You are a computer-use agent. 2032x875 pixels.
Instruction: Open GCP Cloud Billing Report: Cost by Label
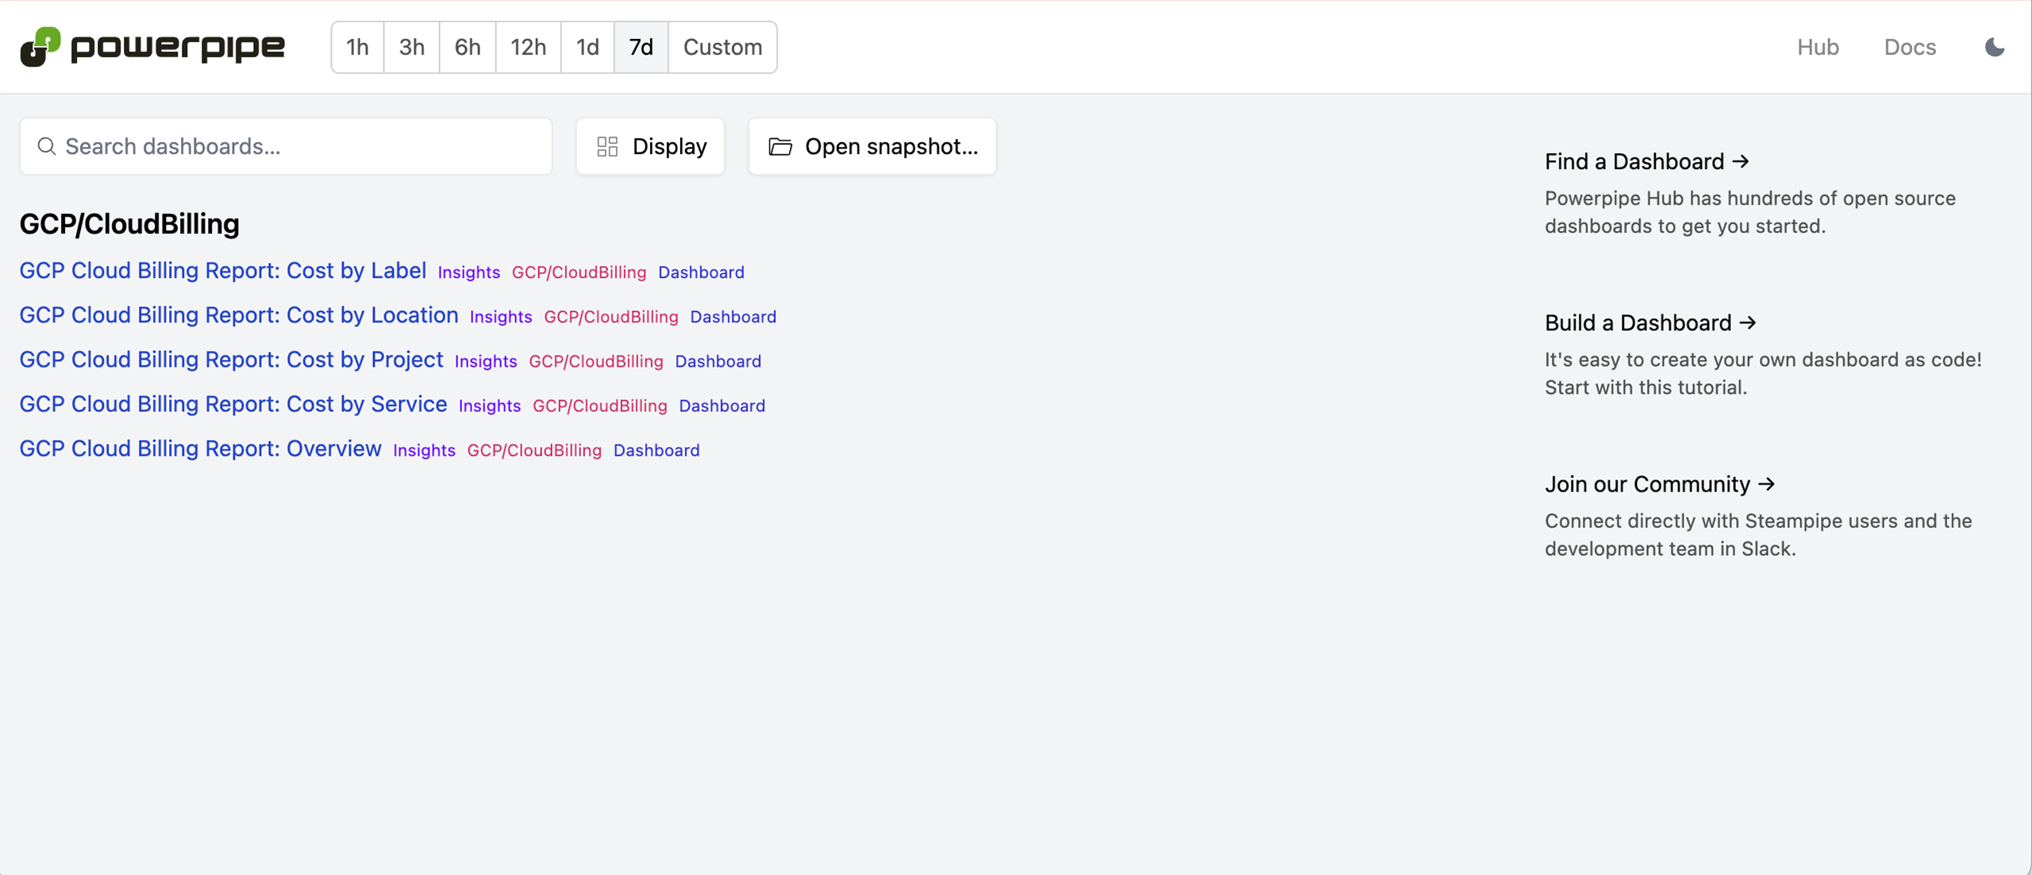[x=223, y=271]
